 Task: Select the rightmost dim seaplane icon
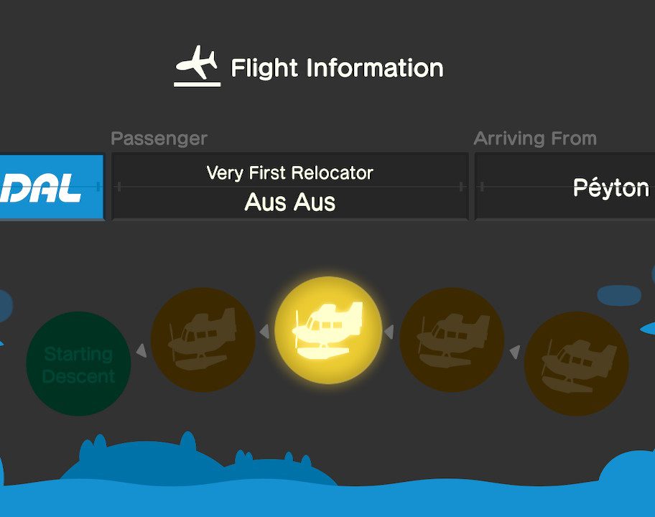click(x=576, y=363)
